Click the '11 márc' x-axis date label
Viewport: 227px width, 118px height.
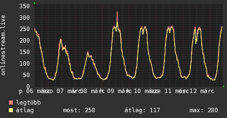click(x=177, y=91)
